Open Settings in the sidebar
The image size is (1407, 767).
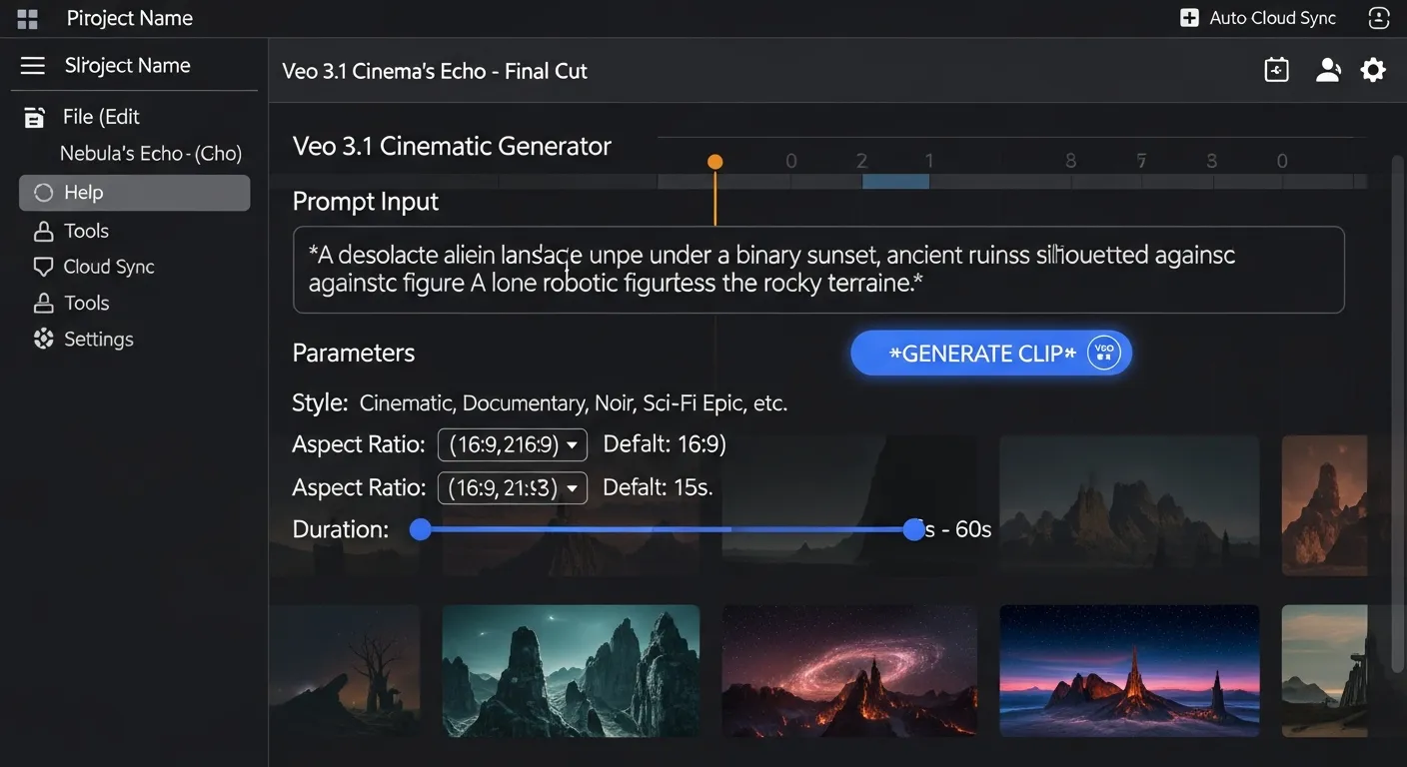click(98, 340)
